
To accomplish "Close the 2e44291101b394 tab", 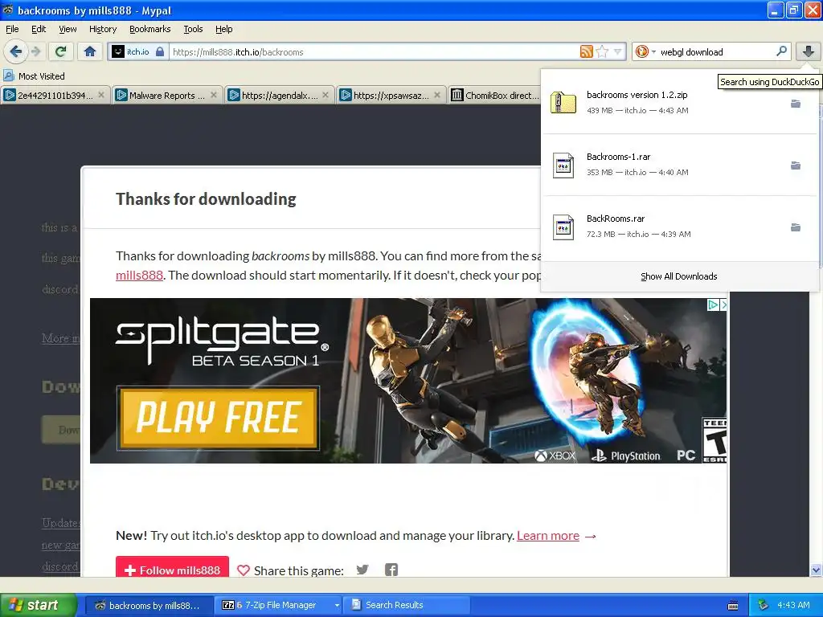I will coord(101,95).
